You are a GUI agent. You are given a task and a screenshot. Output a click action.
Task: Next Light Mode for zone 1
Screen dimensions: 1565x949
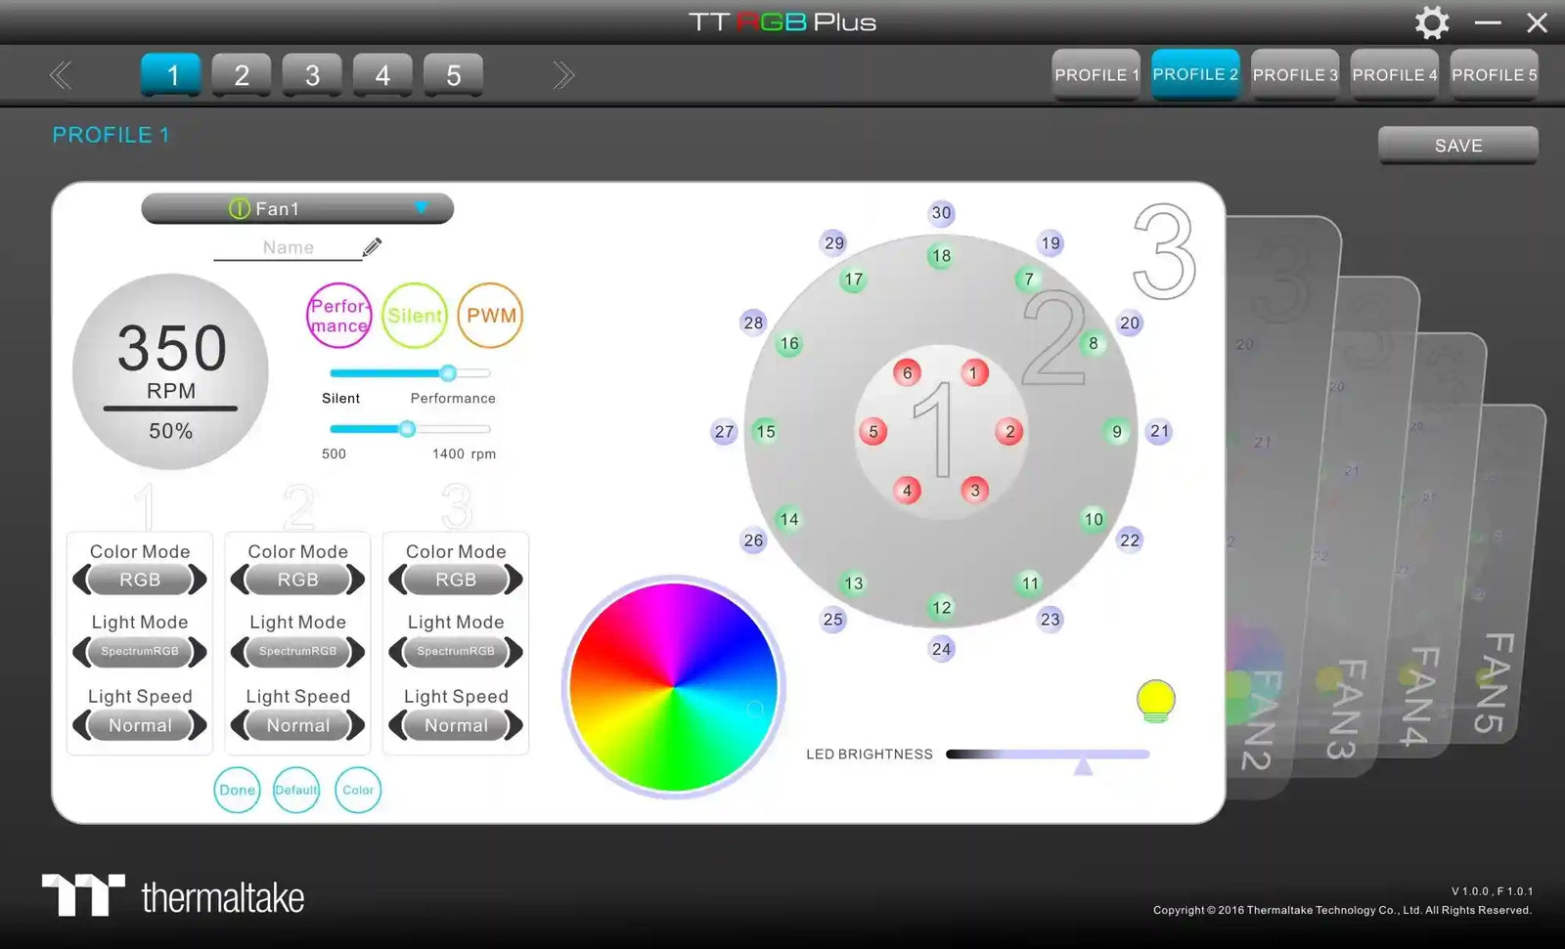199,652
